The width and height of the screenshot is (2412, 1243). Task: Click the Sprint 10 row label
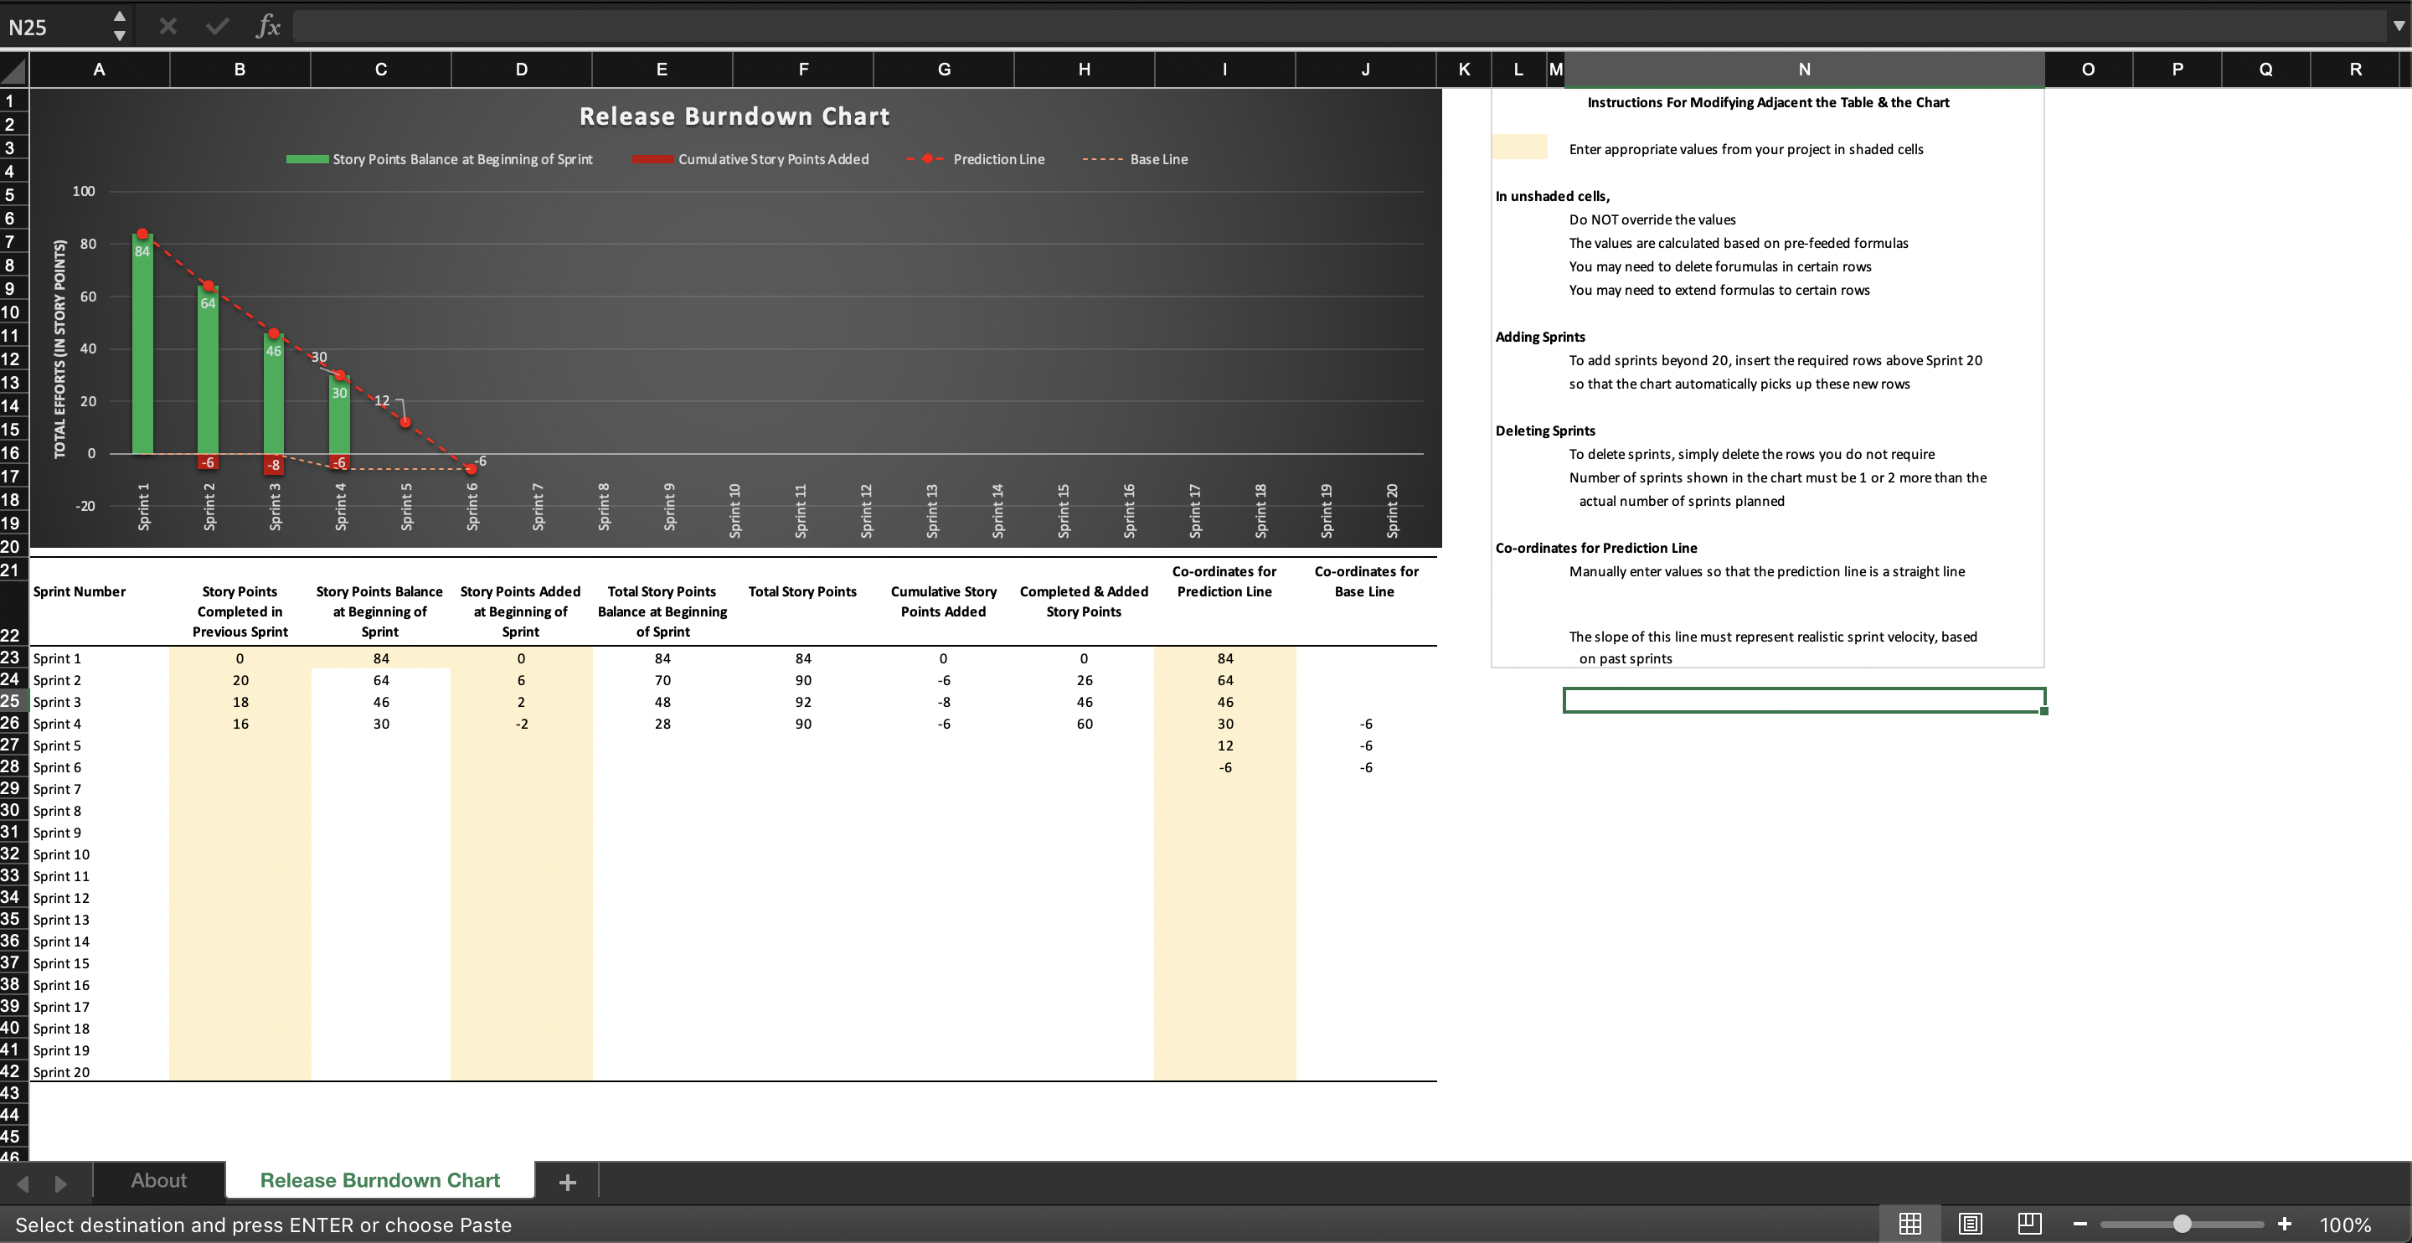(x=61, y=854)
